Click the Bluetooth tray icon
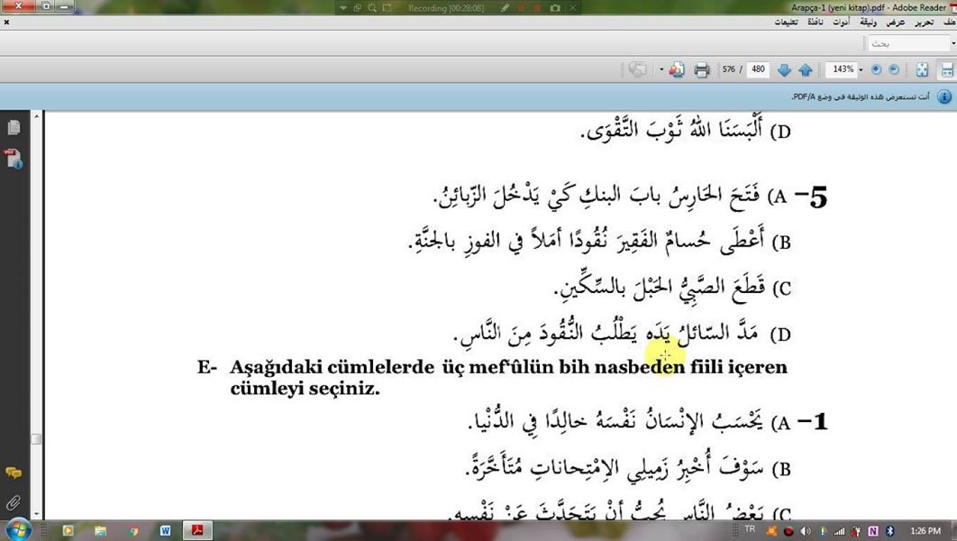Image resolution: width=957 pixels, height=541 pixels. point(889,530)
